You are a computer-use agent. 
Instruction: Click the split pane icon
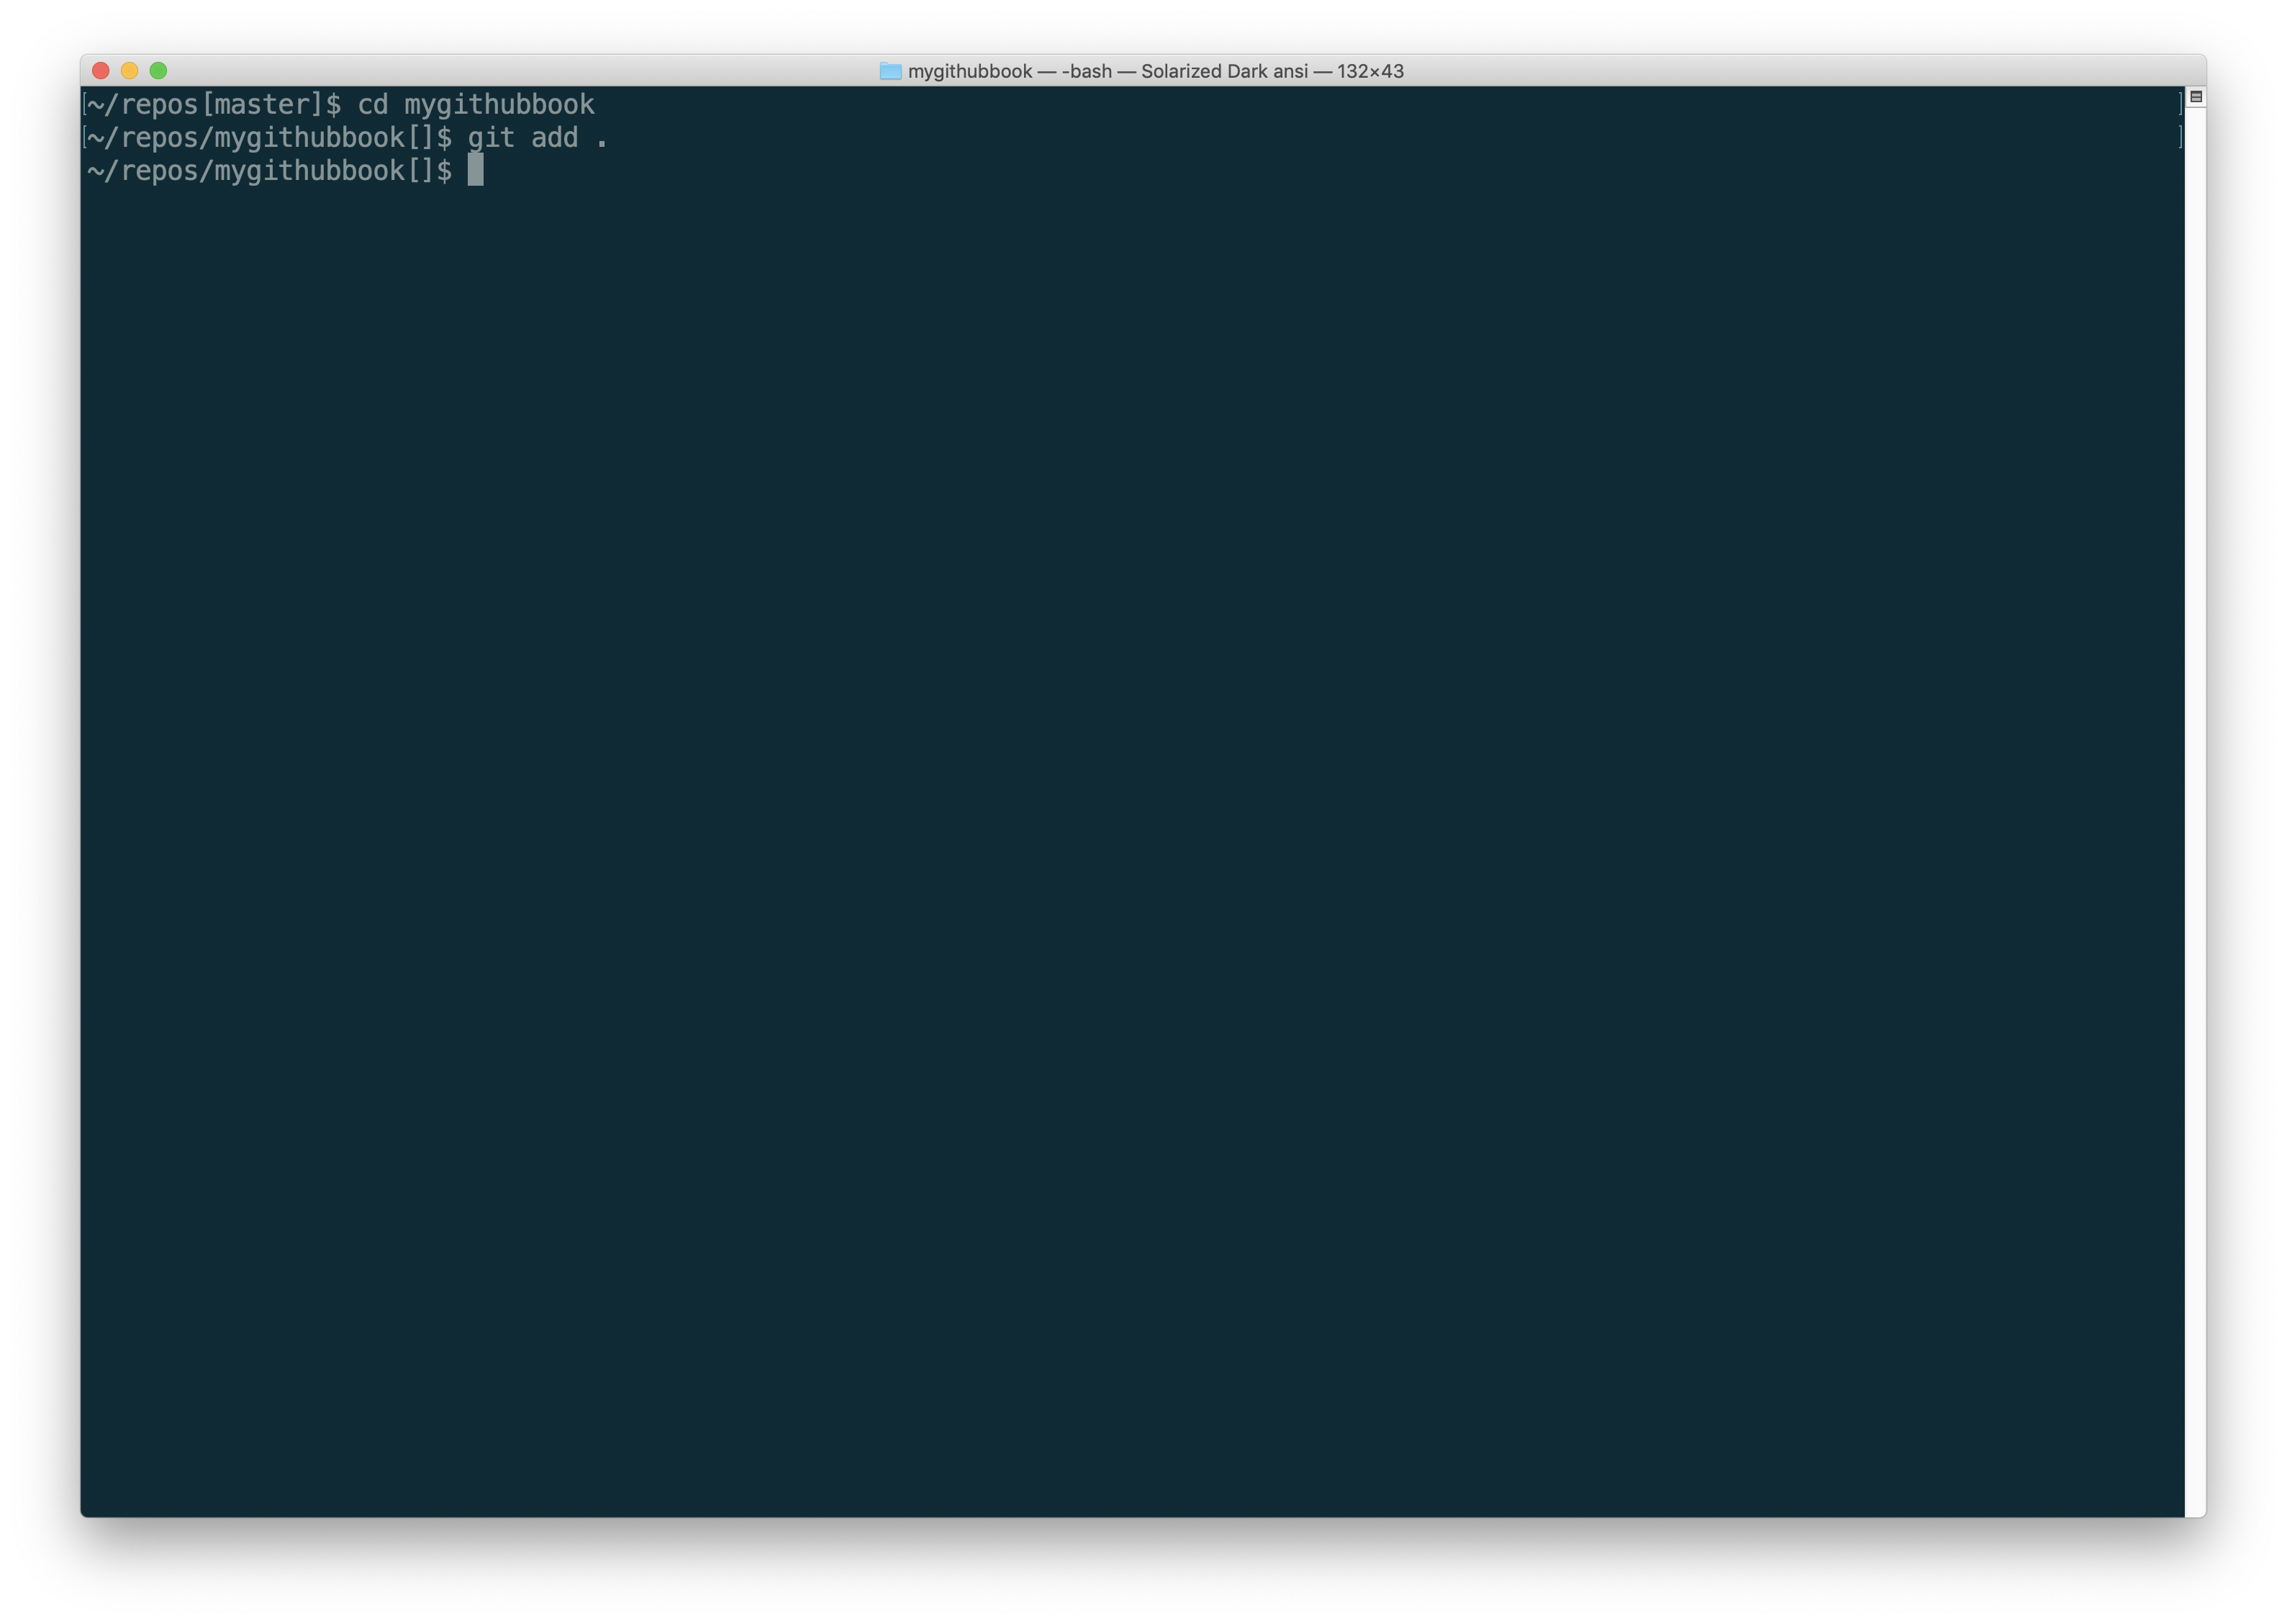click(2195, 96)
